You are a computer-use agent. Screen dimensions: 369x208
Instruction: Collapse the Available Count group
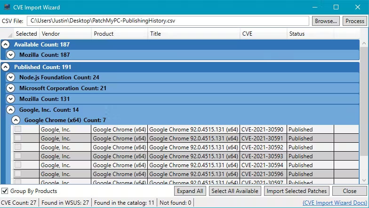[x=6, y=44]
